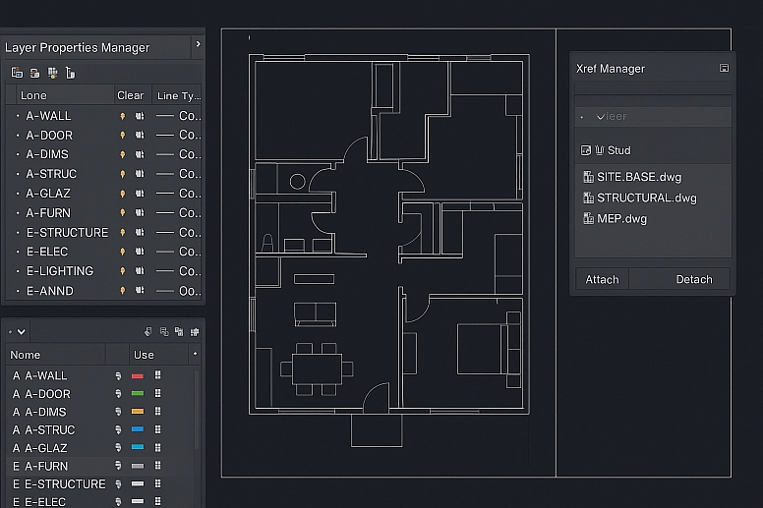
Task: Open blue color swatch for A-STRUC
Action: click(138, 429)
